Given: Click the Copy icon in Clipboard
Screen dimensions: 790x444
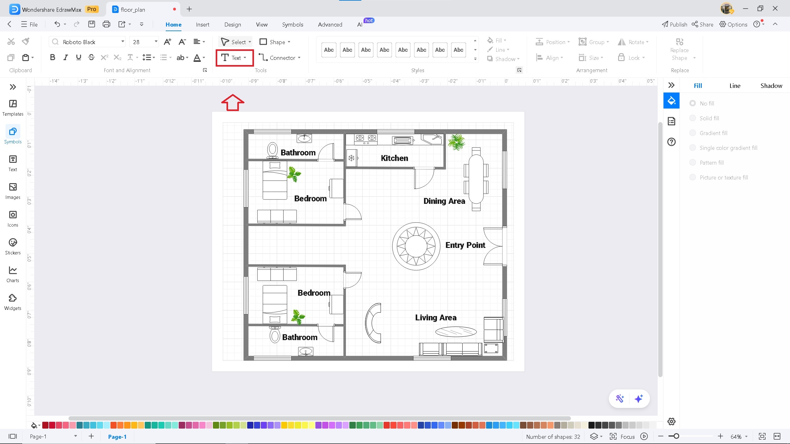Looking at the screenshot, I should point(11,58).
